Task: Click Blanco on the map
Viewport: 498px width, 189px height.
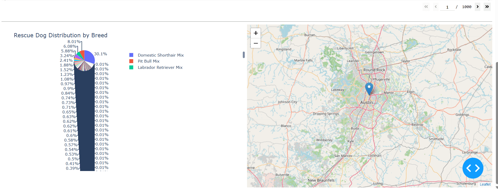Action: point(286,126)
